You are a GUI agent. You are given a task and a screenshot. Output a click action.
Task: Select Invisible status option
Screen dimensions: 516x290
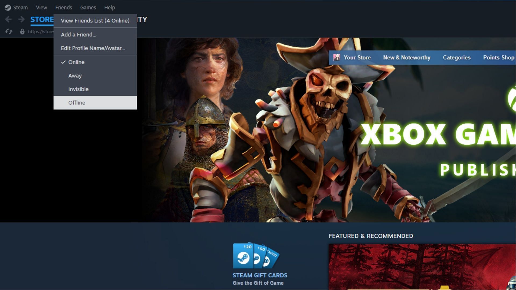coord(78,89)
